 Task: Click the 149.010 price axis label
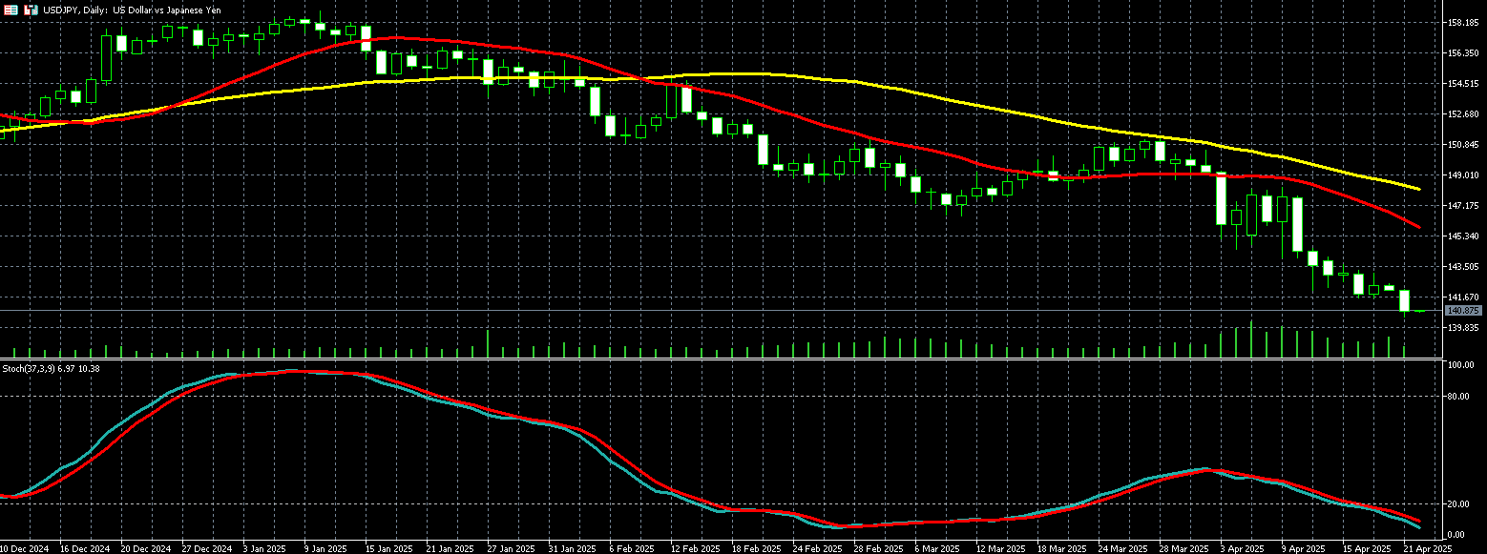coord(1463,175)
